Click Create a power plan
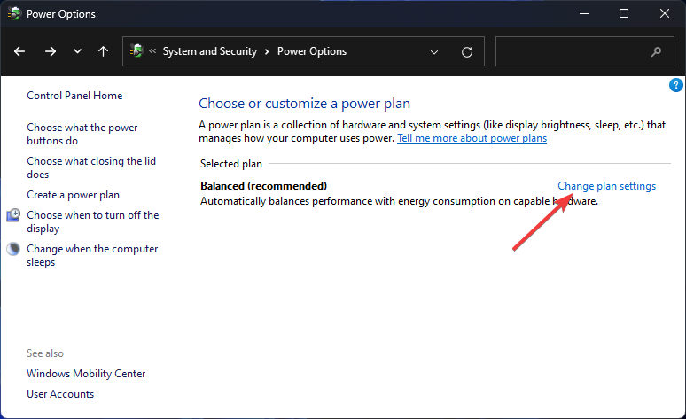 click(73, 195)
